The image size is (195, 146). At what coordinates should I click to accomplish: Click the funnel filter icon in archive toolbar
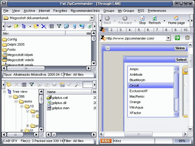click(32, 85)
